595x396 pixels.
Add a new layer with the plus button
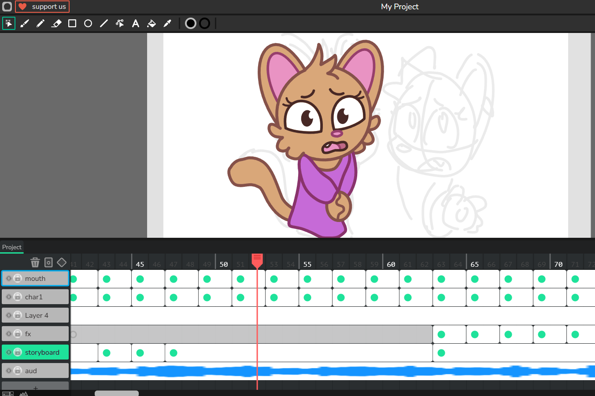[35, 386]
